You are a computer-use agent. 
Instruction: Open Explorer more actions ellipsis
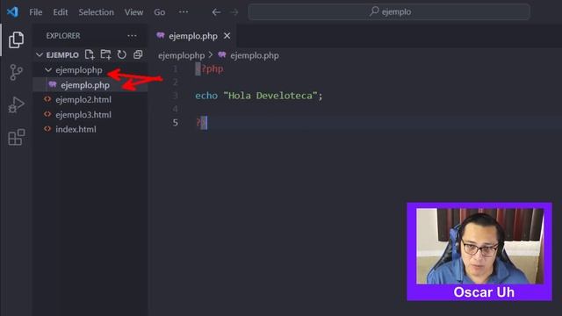(x=132, y=35)
